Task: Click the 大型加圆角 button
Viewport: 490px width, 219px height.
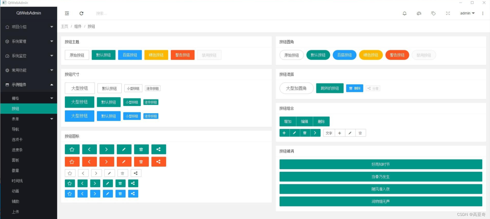Action: 296,88
